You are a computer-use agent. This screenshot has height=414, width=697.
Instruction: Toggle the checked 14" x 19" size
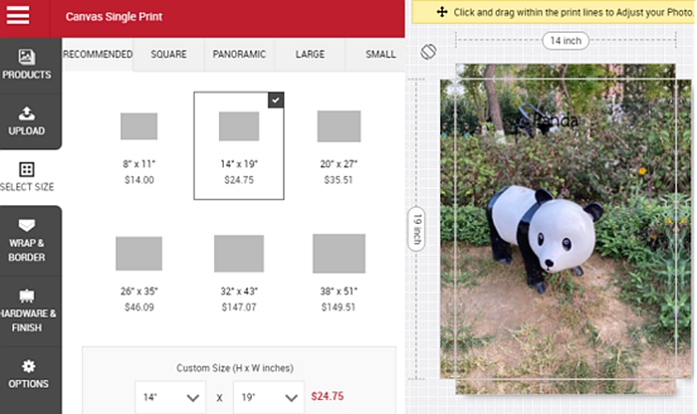(x=239, y=145)
